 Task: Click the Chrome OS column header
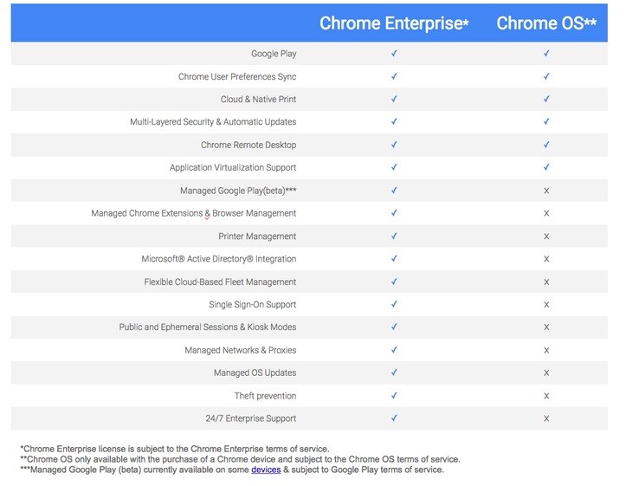click(x=546, y=23)
